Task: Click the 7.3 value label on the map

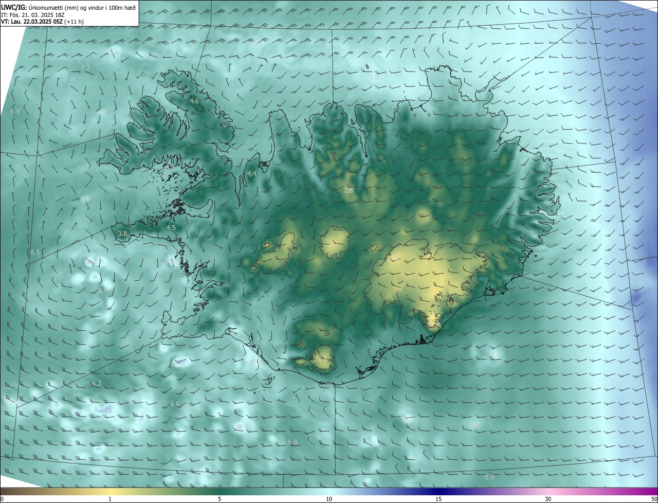Action: click(85, 68)
